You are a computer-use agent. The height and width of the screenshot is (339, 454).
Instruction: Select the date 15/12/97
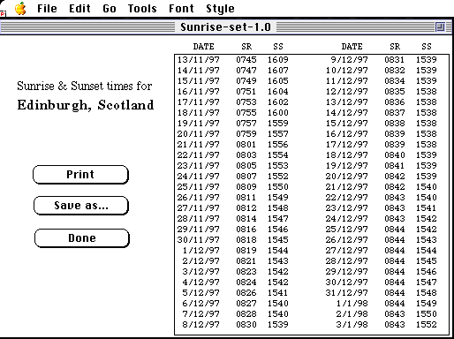click(x=347, y=124)
